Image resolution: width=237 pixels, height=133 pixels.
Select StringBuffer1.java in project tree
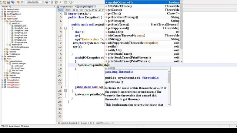[x=21, y=28]
